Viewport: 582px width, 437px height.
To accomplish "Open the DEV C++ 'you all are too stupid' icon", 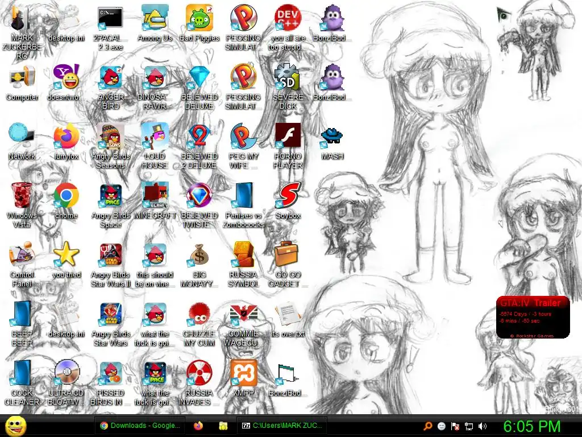I will click(x=288, y=18).
